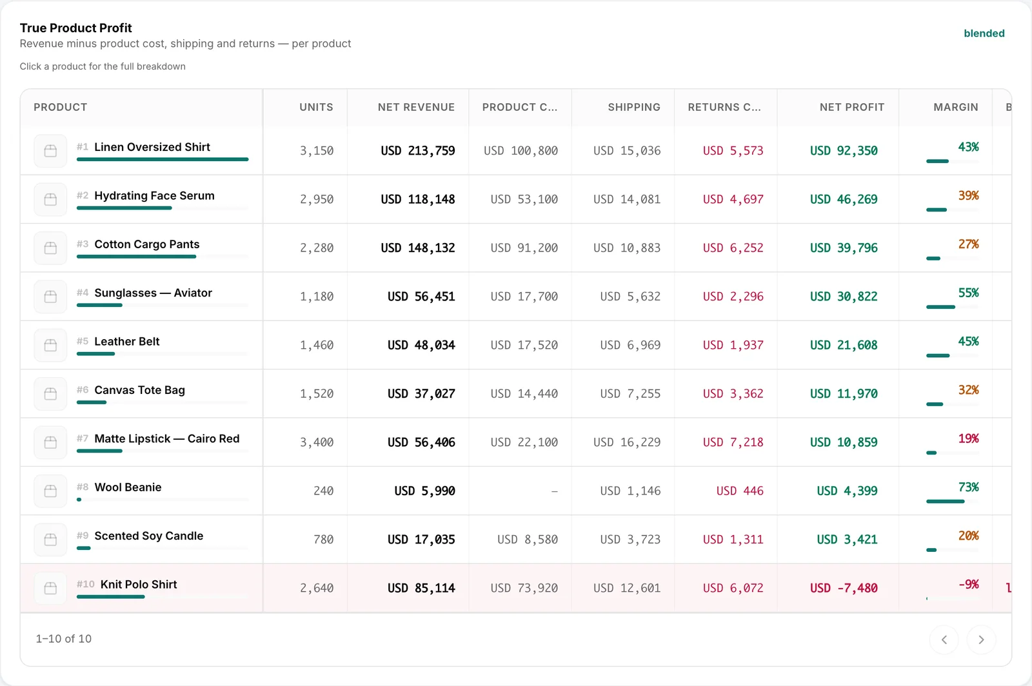This screenshot has width=1032, height=686.
Task: Open the Wool Beanie breakdown
Action: point(128,487)
